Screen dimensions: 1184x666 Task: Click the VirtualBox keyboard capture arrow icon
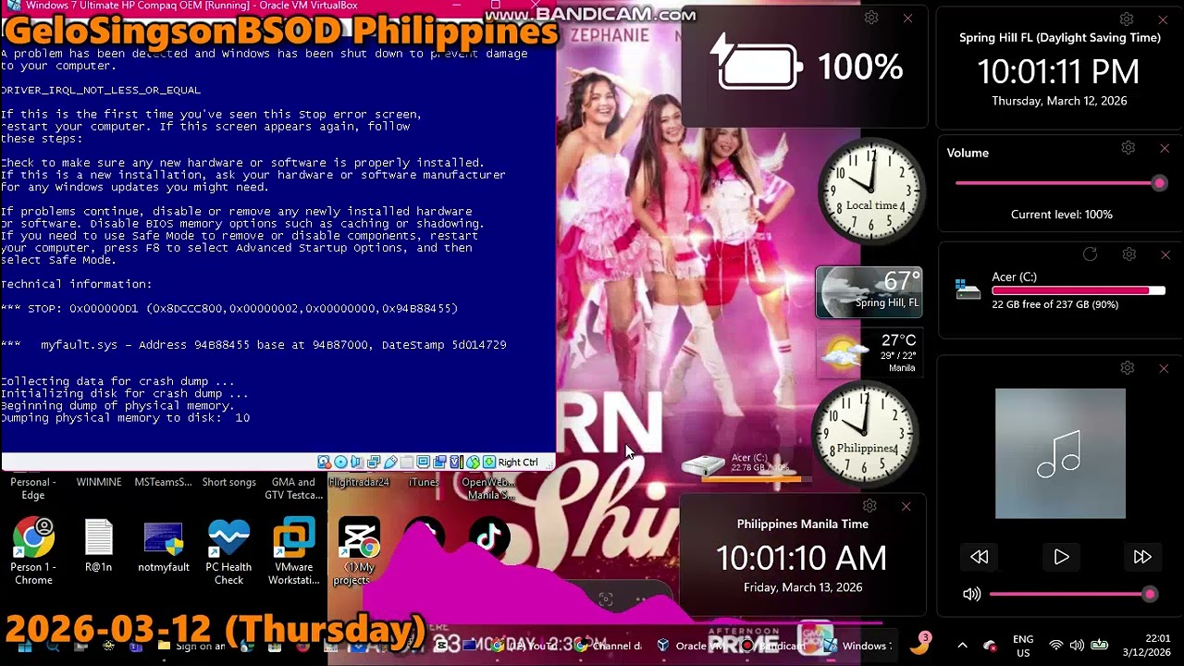click(x=488, y=462)
